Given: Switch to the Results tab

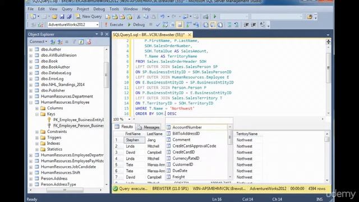Looking at the screenshot, I should pyautogui.click(x=124, y=127).
